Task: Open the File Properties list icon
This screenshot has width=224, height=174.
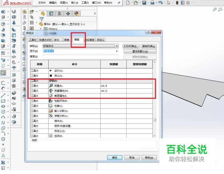Action: [182, 2]
